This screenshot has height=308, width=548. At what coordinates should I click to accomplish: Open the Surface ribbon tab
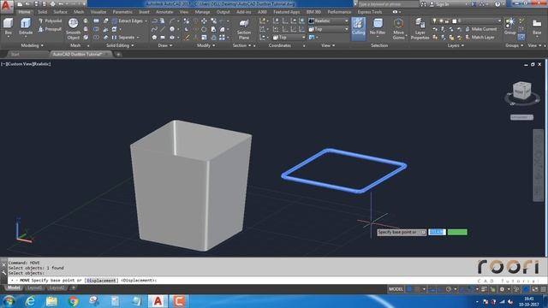pos(60,12)
